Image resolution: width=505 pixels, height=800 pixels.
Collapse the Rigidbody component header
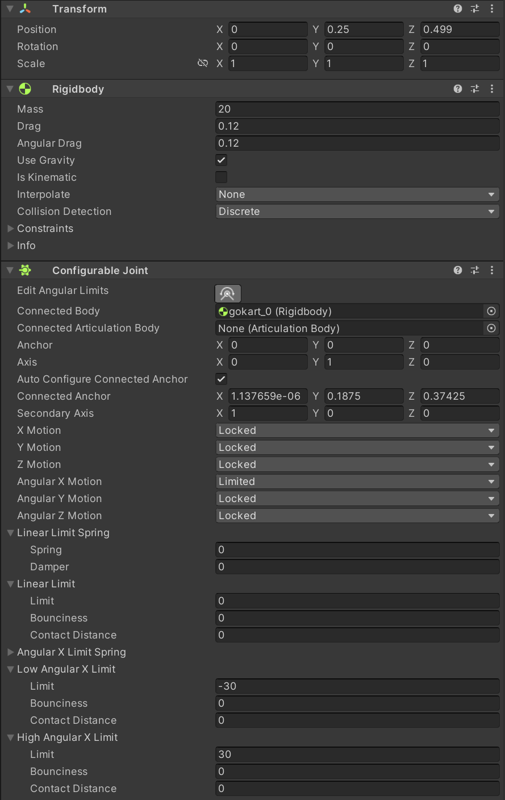pos(10,89)
